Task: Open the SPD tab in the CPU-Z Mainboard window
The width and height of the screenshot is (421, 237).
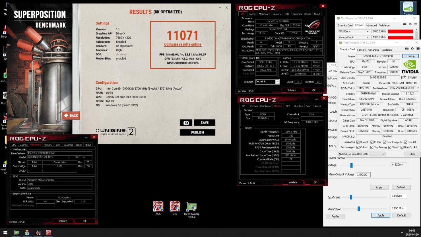Action: (x=58, y=145)
